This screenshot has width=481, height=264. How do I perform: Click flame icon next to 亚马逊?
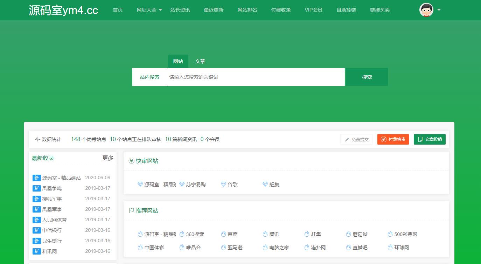click(224, 247)
